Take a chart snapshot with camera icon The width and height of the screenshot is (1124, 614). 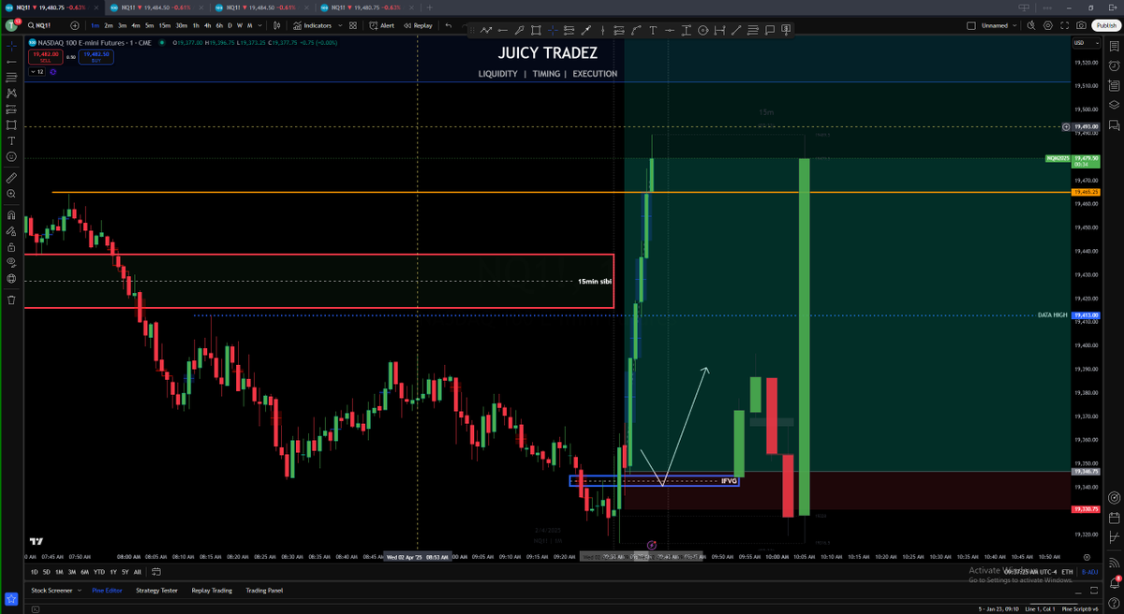[1082, 25]
